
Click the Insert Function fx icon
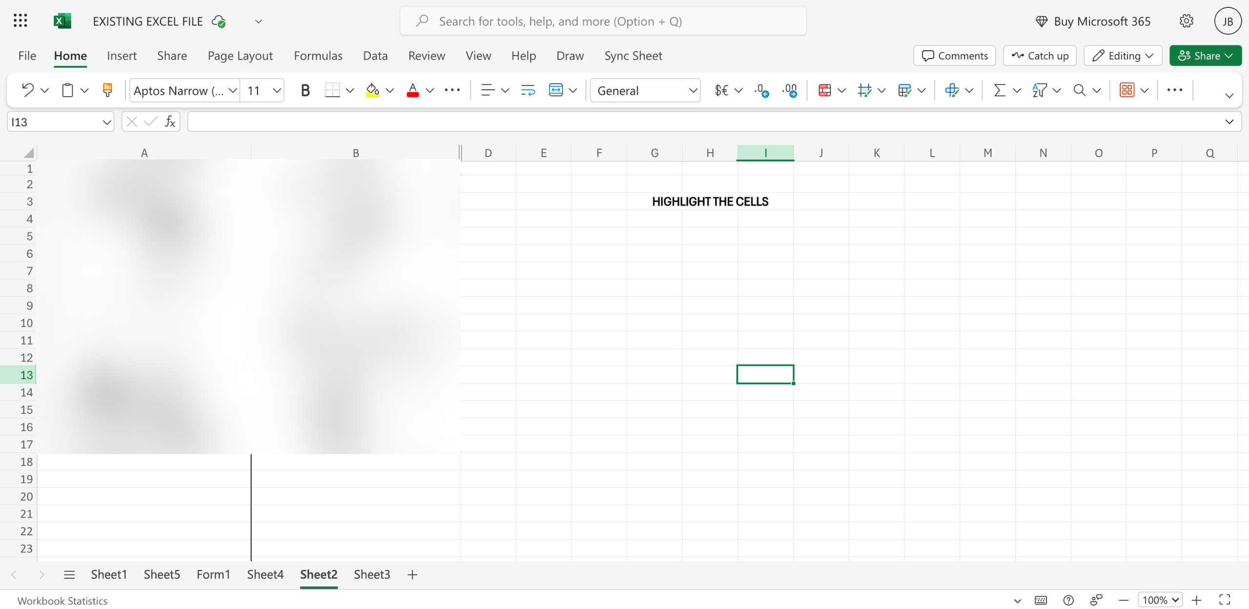click(x=170, y=122)
